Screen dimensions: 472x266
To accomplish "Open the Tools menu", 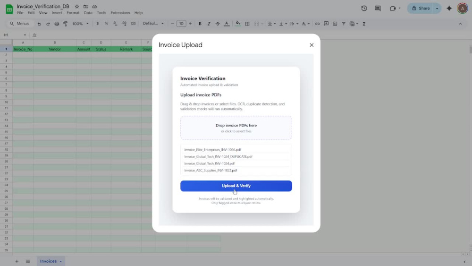I will (x=101, y=13).
